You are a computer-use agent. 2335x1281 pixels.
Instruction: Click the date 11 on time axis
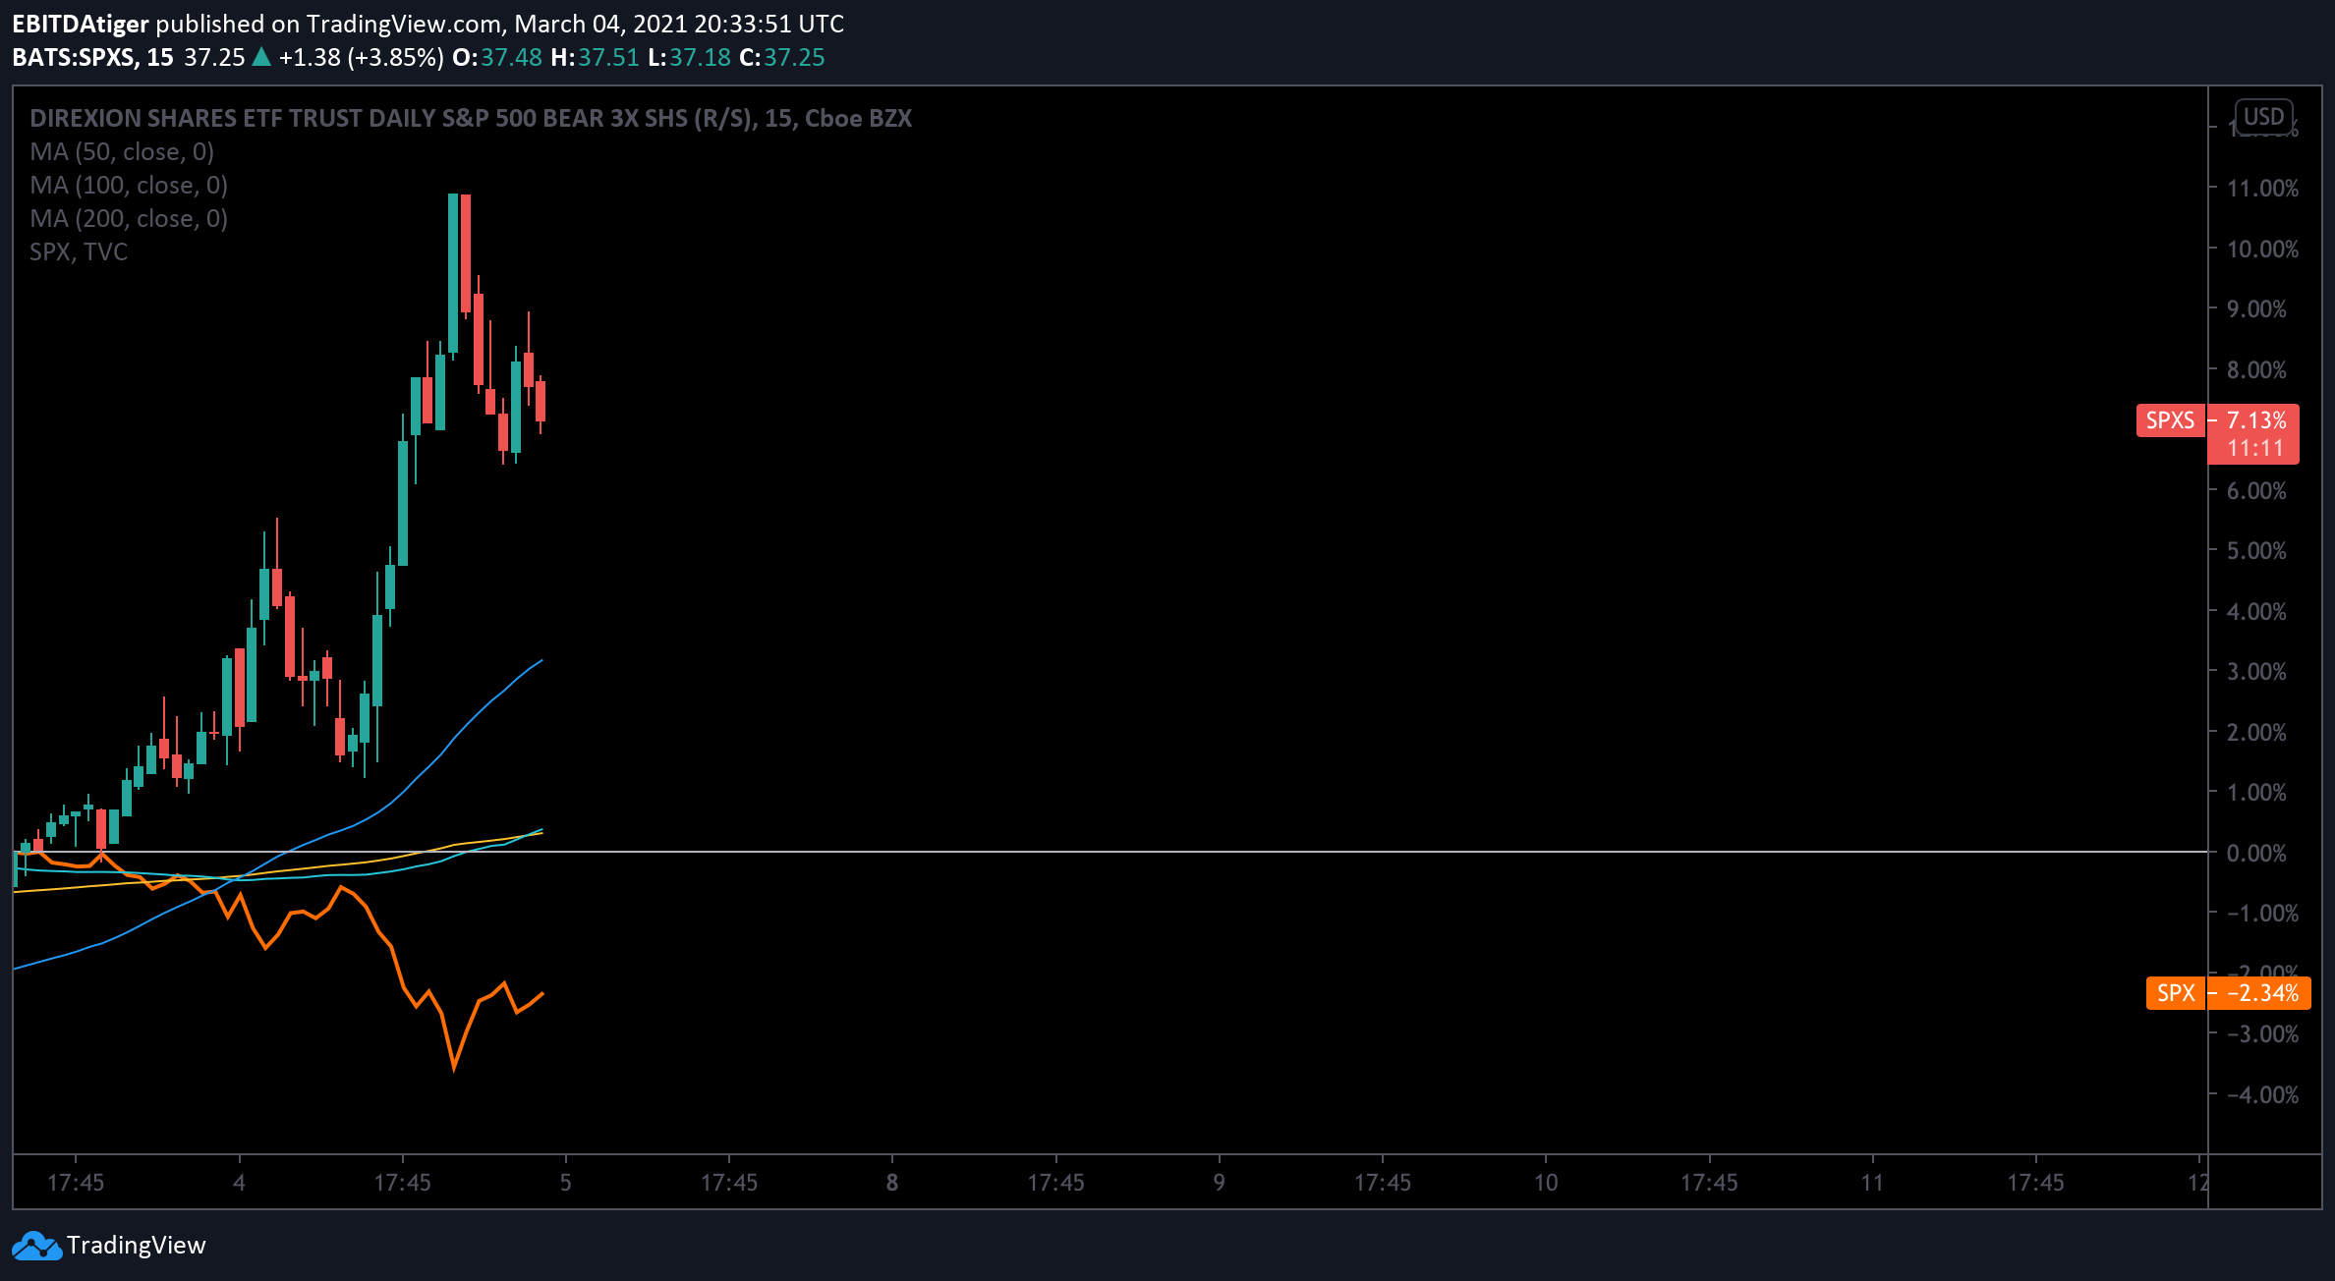1872,1182
